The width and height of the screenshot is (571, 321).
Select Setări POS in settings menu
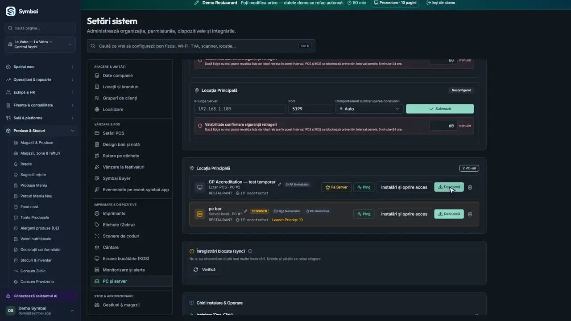click(x=132, y=133)
